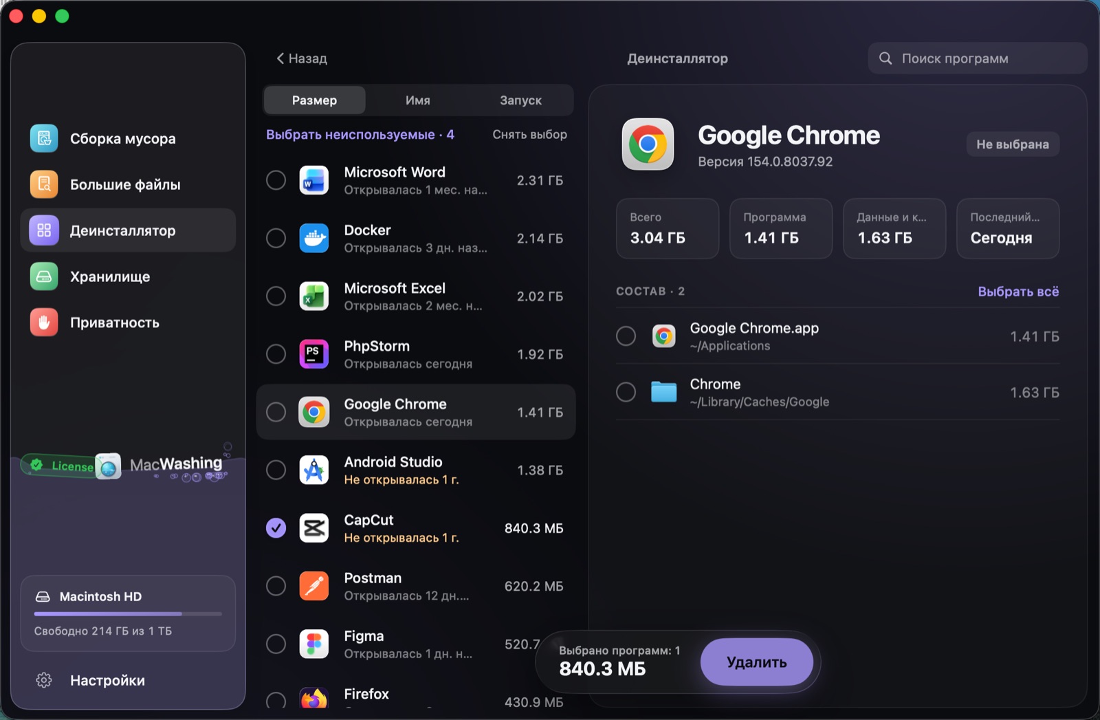The height and width of the screenshot is (720, 1100).
Task: Click the Figma app icon
Action: [314, 644]
